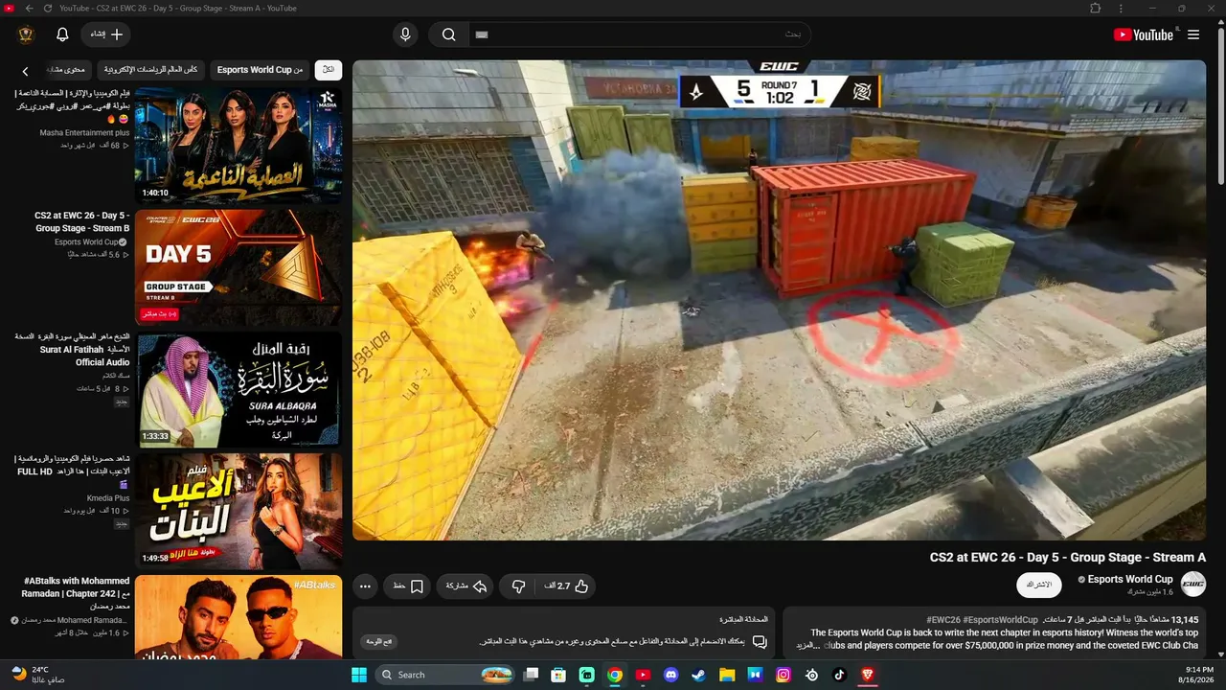
Task: Save the video with حفظ button
Action: tap(407, 586)
